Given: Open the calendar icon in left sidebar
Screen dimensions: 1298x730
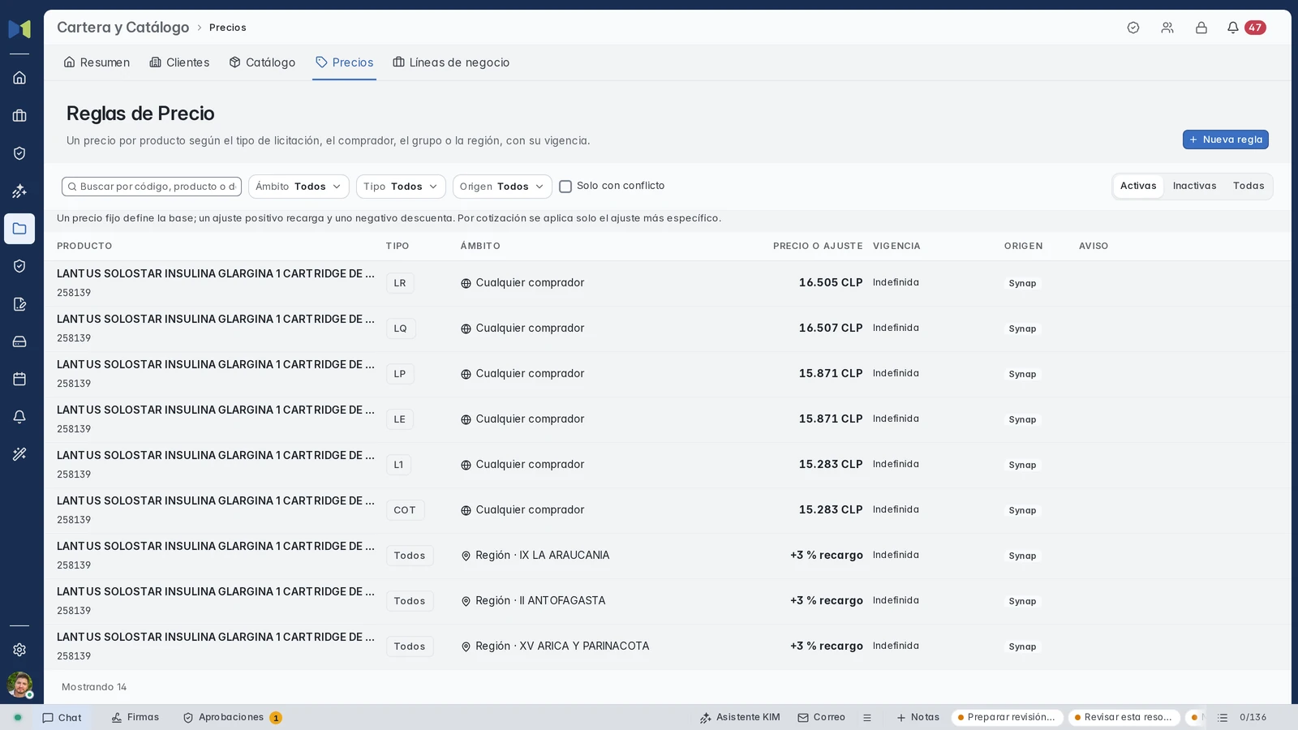Looking at the screenshot, I should [x=19, y=379].
